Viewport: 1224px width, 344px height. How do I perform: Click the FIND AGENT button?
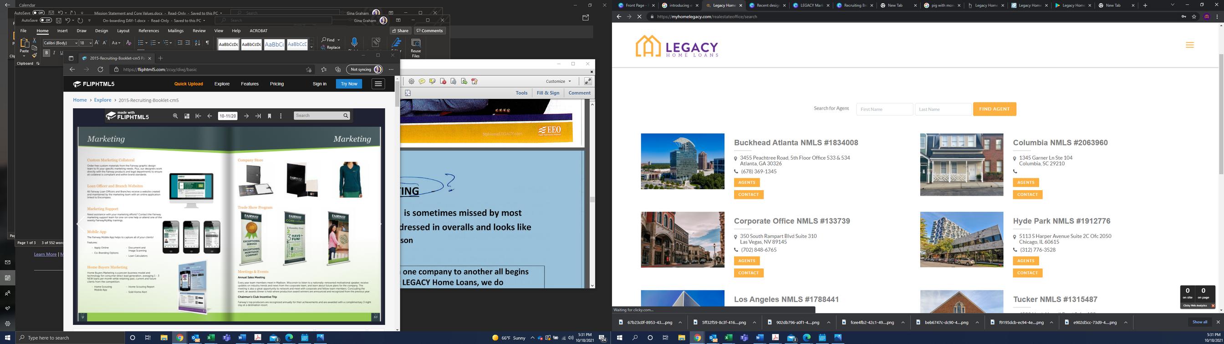[994, 109]
